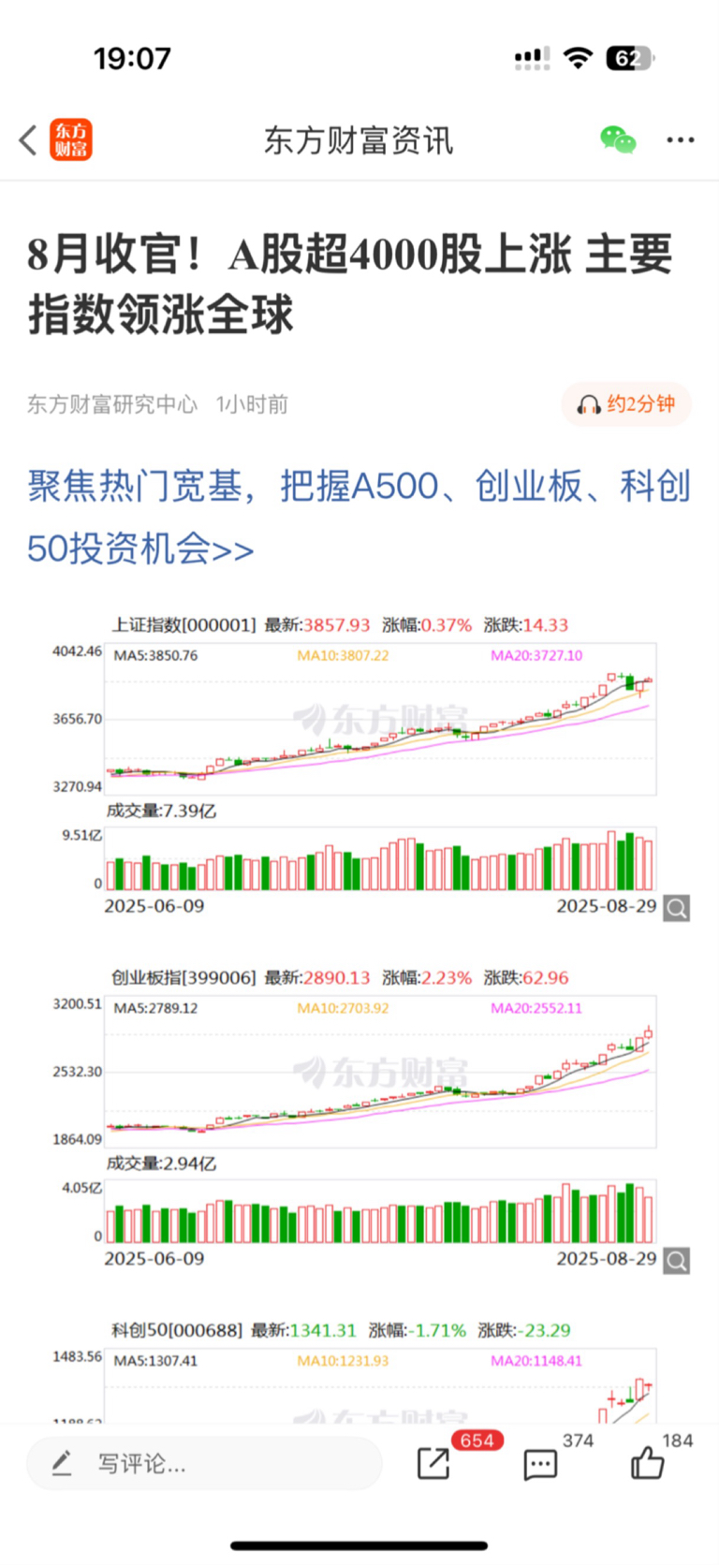Tap 最新:2890.13 value on 创业板指
The image size is (719, 1565).
point(317,978)
